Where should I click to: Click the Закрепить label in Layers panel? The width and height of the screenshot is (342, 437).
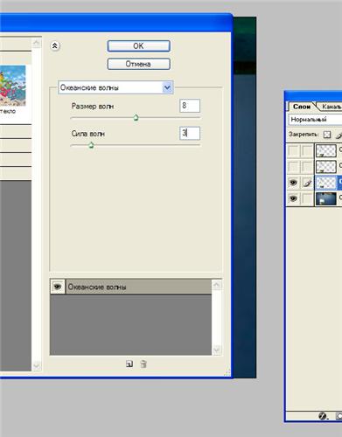click(x=304, y=135)
